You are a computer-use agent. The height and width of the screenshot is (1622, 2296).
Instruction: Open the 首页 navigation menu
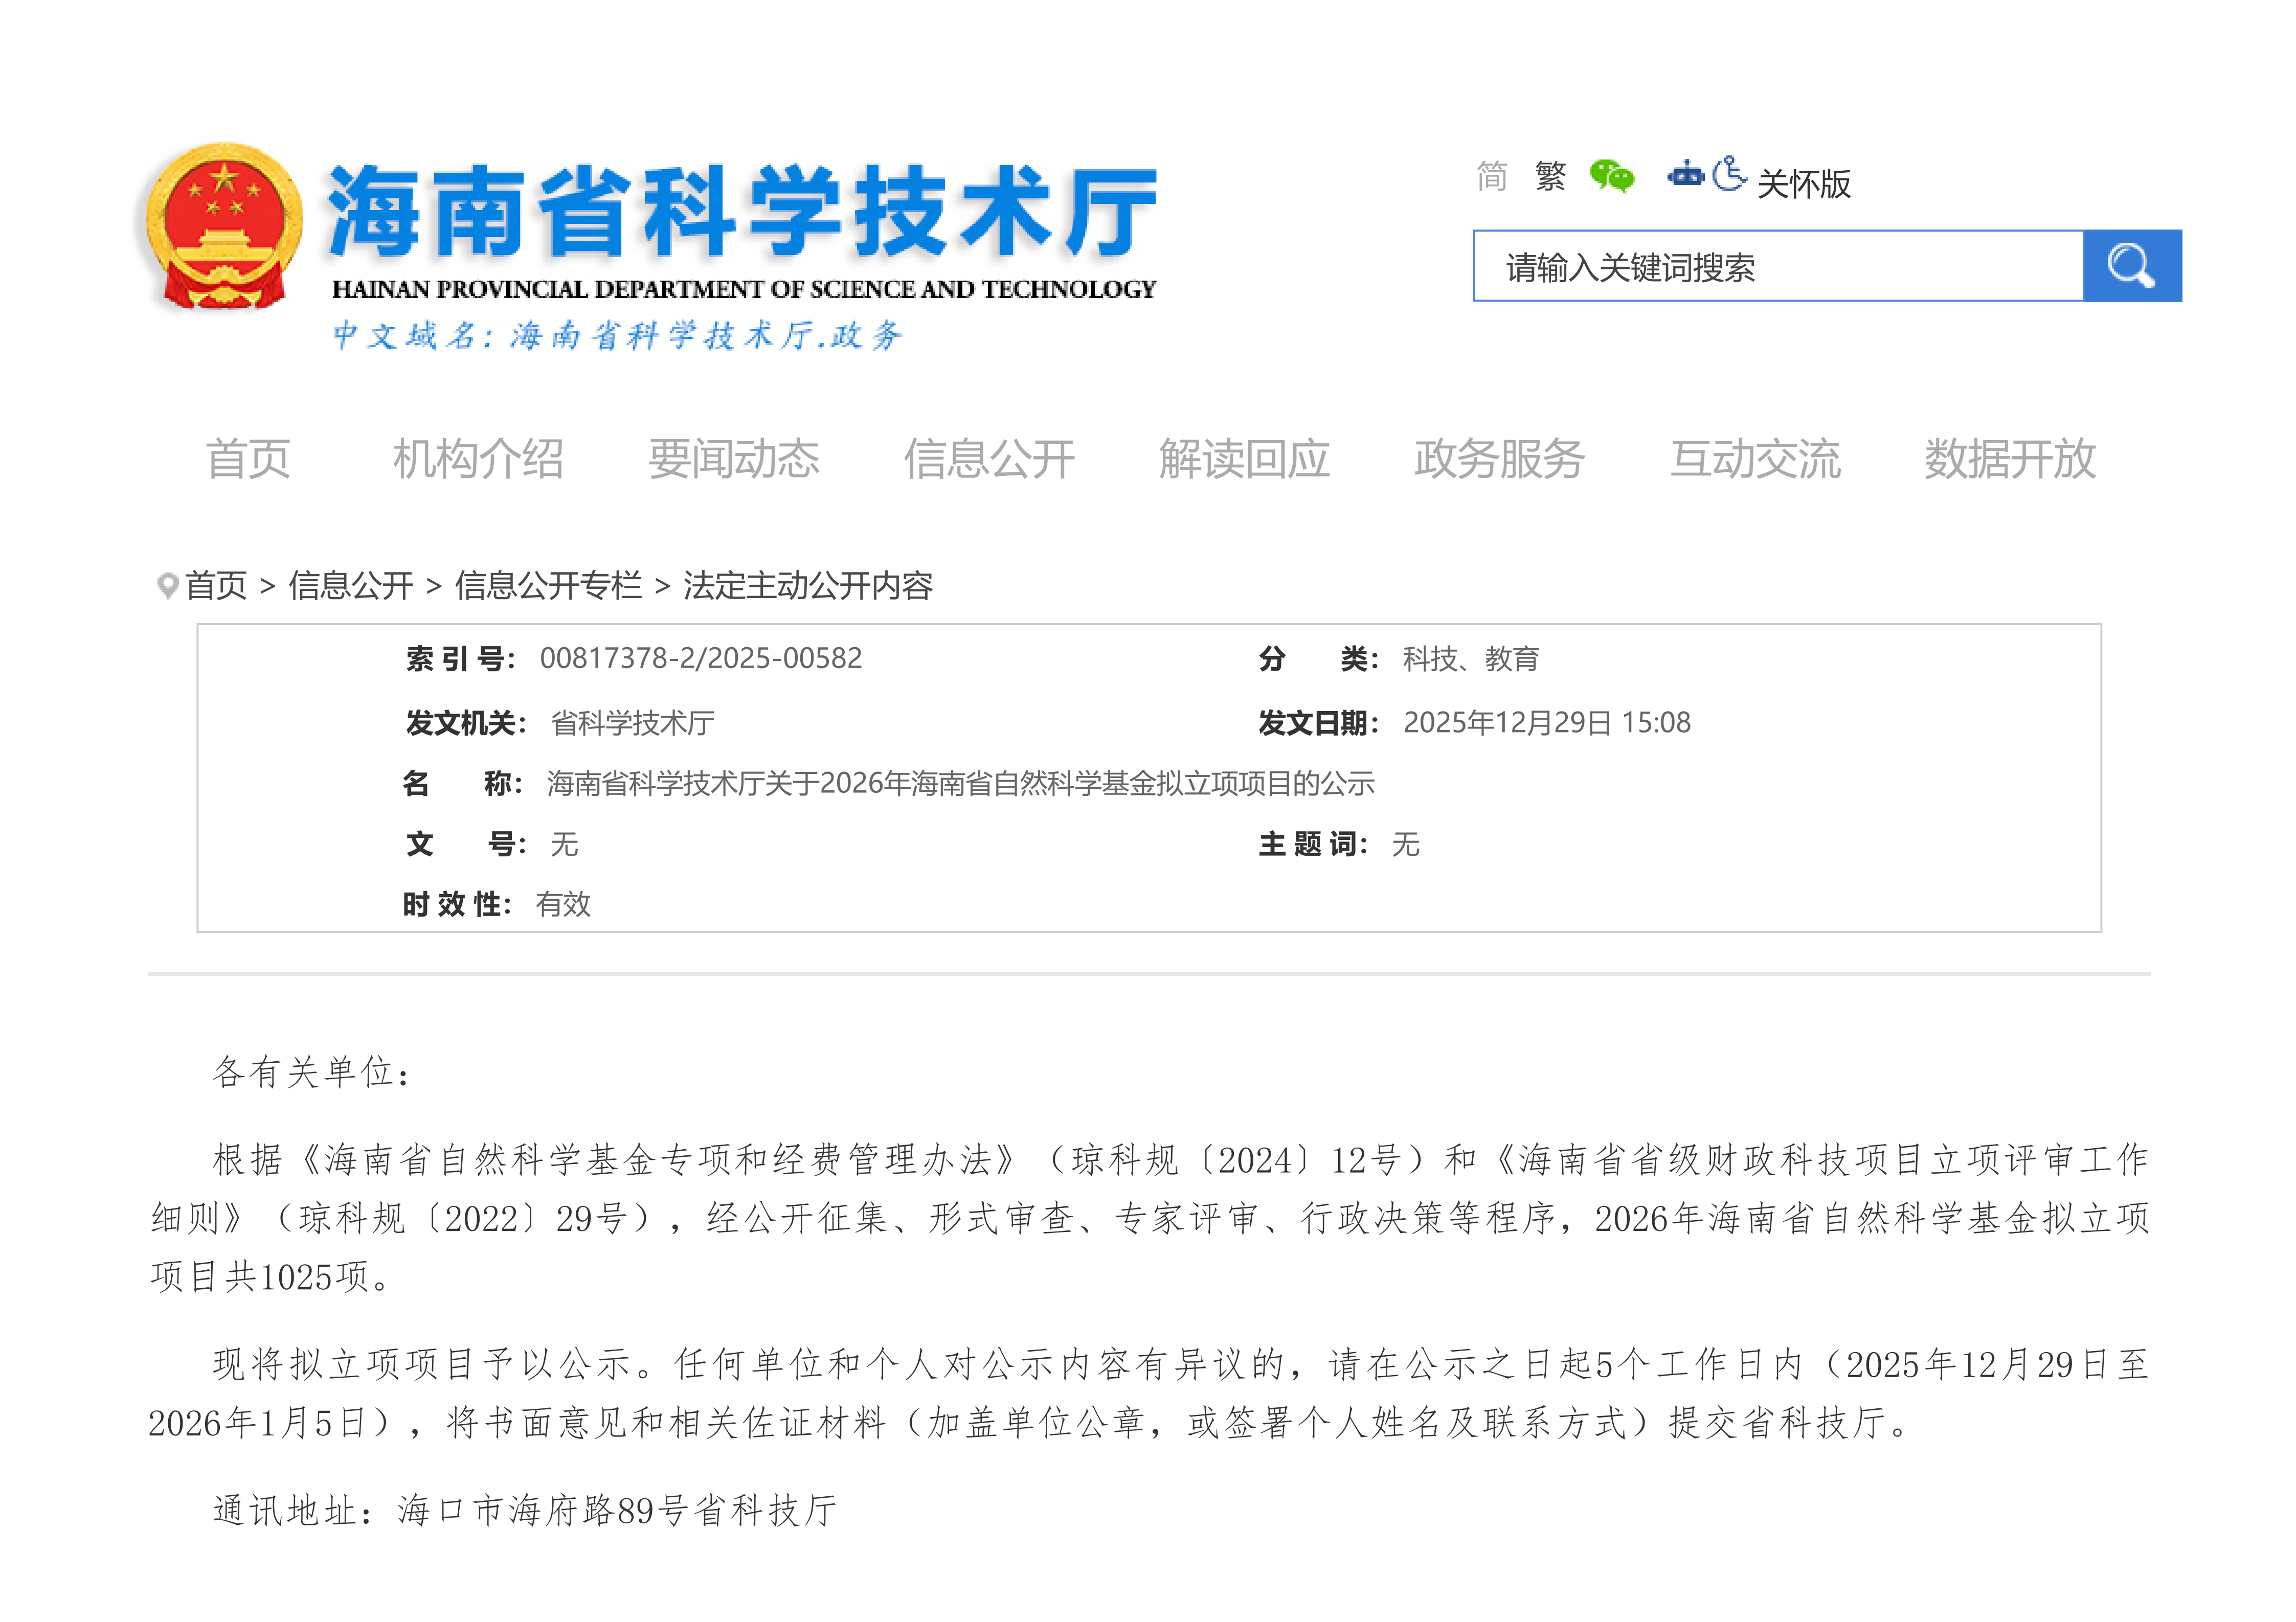(x=248, y=459)
